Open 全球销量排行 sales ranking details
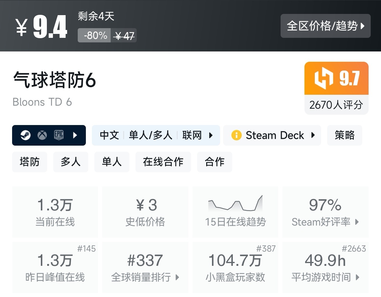The height and width of the screenshot is (297, 381). [x=145, y=277]
